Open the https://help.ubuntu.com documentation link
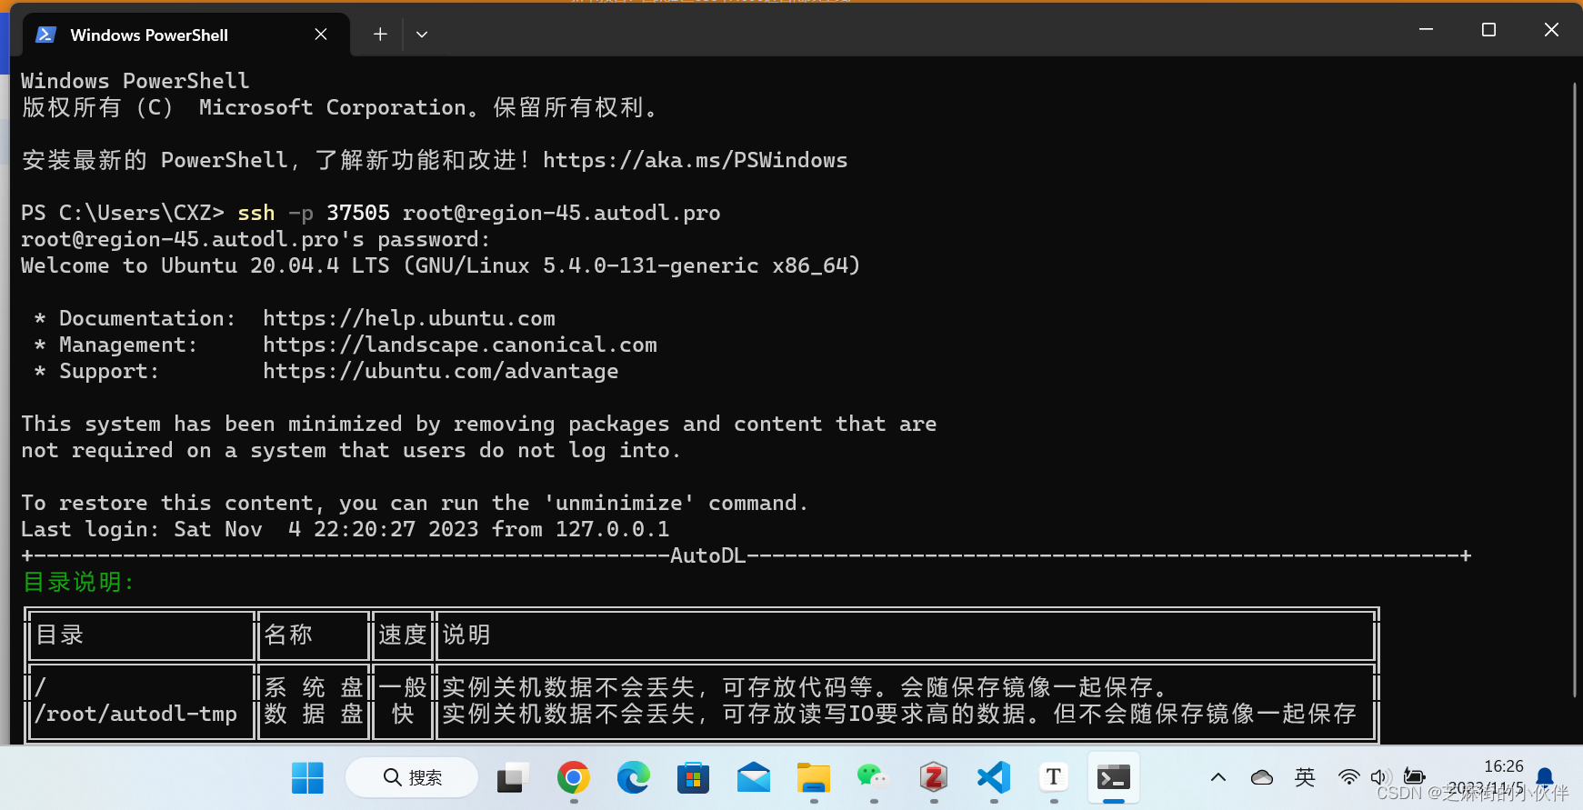This screenshot has width=1583, height=810. (409, 319)
